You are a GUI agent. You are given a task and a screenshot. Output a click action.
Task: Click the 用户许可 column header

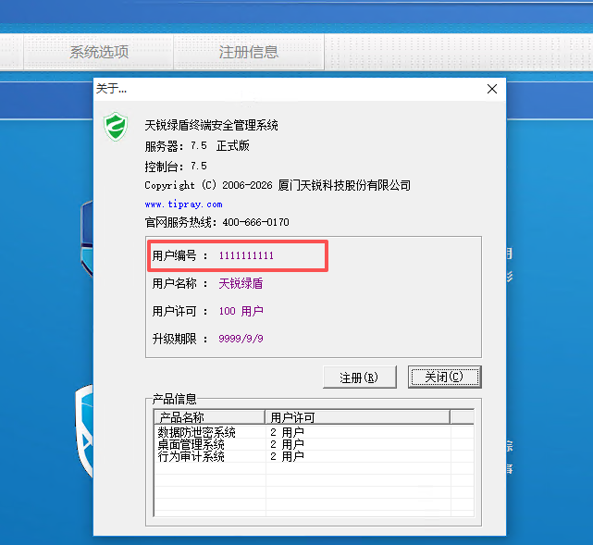(x=357, y=417)
